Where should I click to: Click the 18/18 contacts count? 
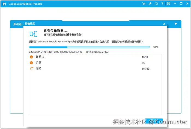[x=145, y=57]
